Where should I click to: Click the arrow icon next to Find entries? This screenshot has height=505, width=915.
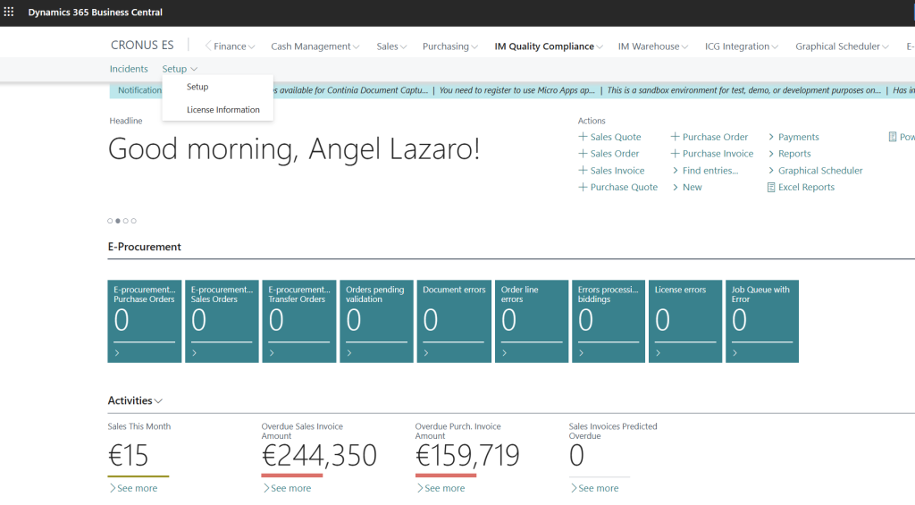tap(676, 171)
